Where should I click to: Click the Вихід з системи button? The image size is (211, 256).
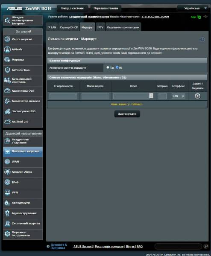pyautogui.click(x=73, y=9)
